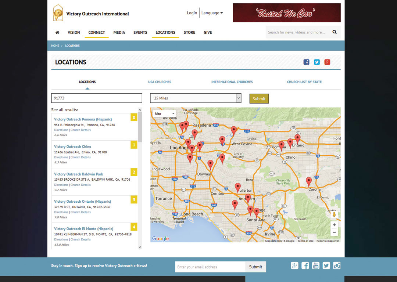The width and height of the screenshot is (397, 282).
Task: Click the search magnifier icon
Action: [x=335, y=32]
